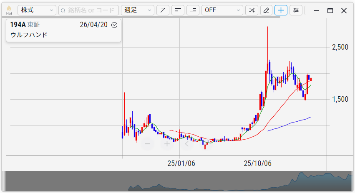Toggle the crosshair plus button

click(281, 10)
